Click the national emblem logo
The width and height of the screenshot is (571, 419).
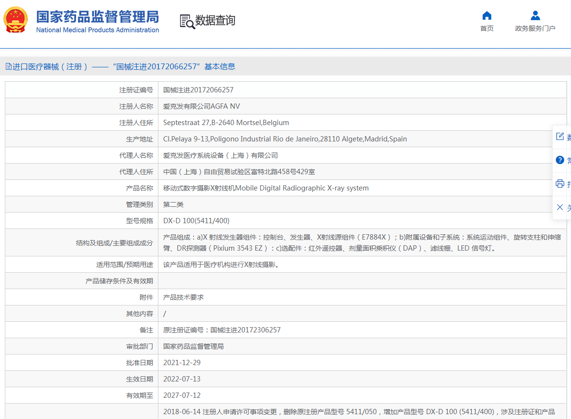[x=16, y=20]
